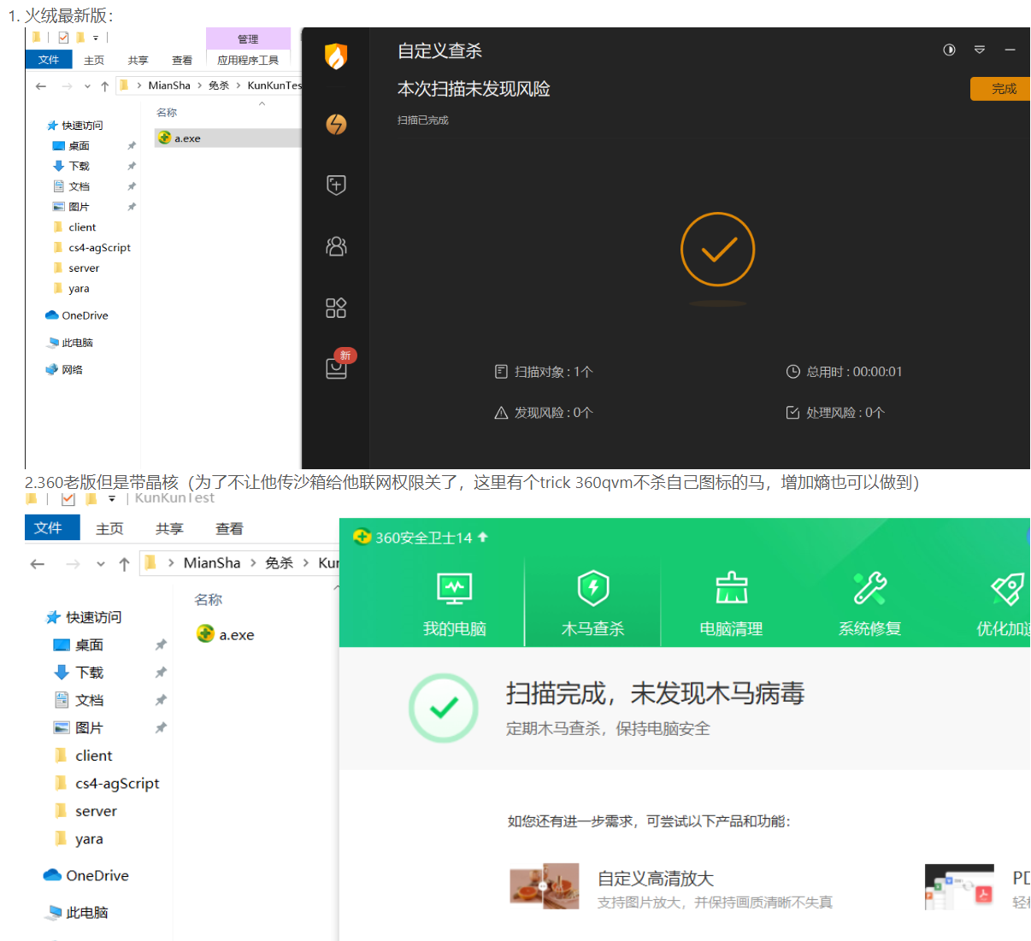Open the four-squares security tools icon
This screenshot has width=1031, height=941.
[336, 308]
